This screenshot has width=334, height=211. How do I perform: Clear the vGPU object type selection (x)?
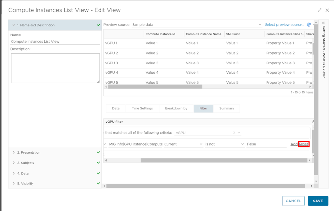(234, 133)
